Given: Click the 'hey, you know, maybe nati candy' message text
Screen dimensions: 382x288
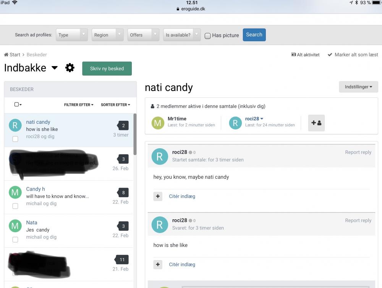Looking at the screenshot, I should pos(191,177).
